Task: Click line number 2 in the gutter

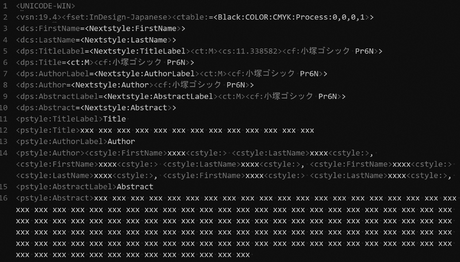Action: [x=5, y=17]
